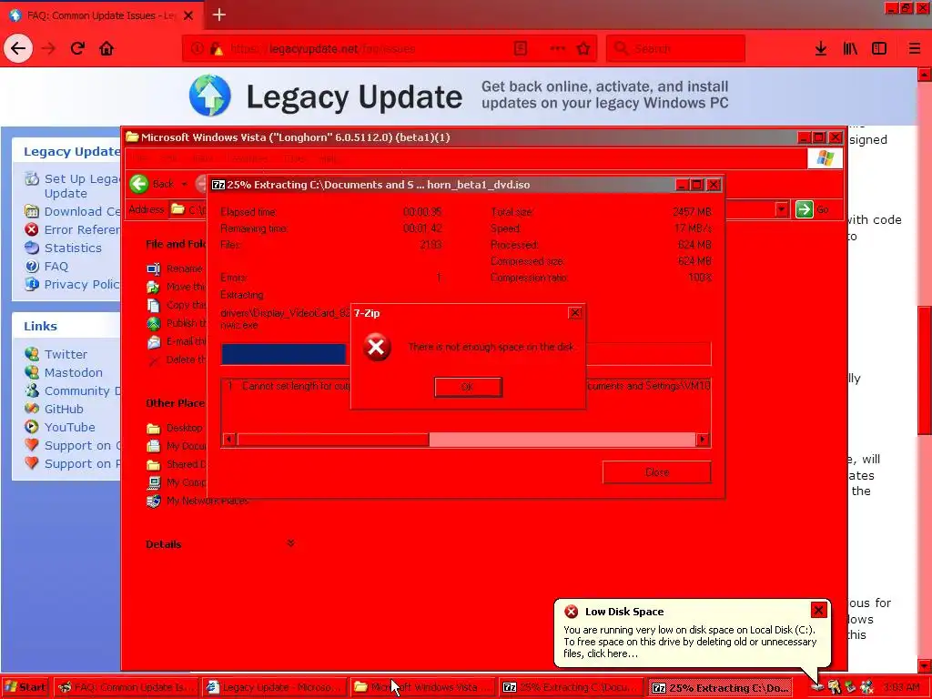
Task: Open File menu in Explorer window
Action: pos(141,158)
